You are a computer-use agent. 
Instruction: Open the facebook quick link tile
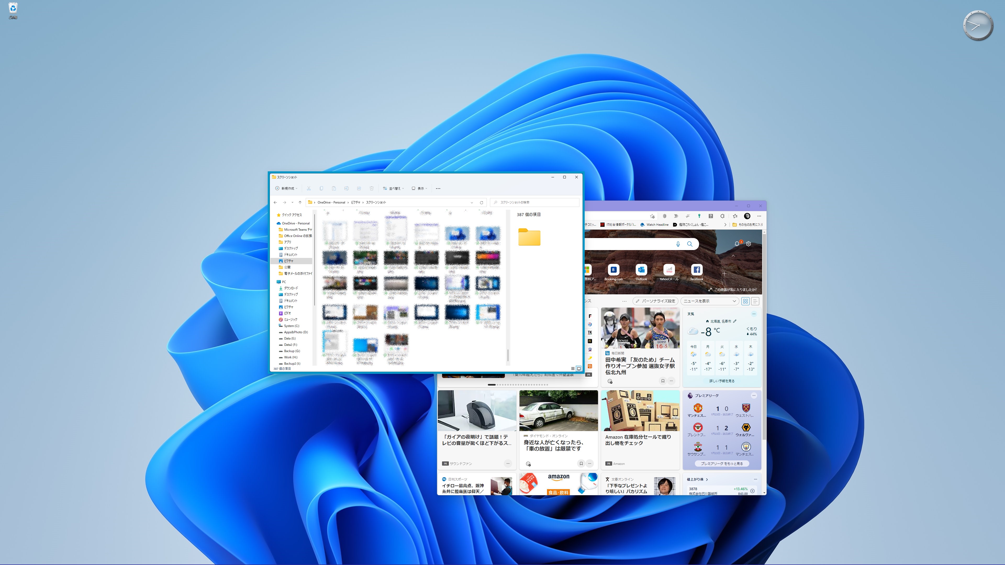tap(697, 272)
